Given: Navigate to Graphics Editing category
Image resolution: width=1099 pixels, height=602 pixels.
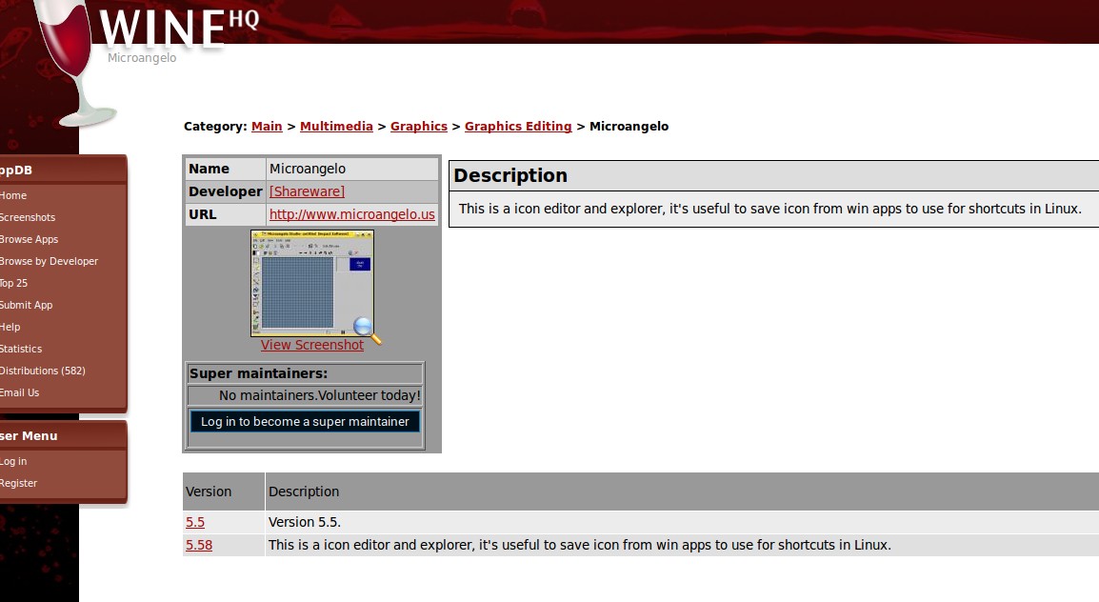Looking at the screenshot, I should pos(518,126).
